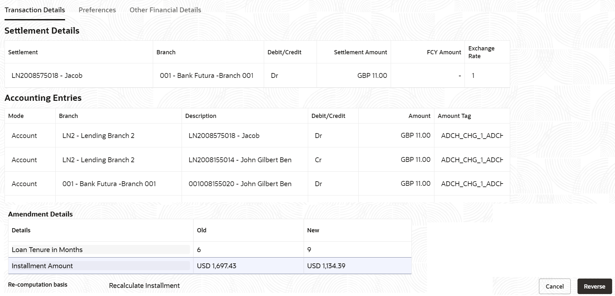Click new installment amount USD 1,134.39
The height and width of the screenshot is (296, 615).
click(x=326, y=266)
